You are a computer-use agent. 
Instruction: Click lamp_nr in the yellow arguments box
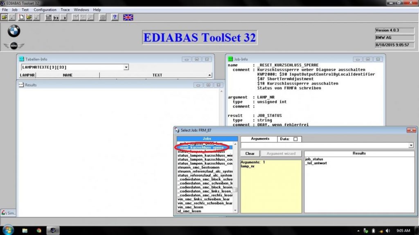point(248,166)
